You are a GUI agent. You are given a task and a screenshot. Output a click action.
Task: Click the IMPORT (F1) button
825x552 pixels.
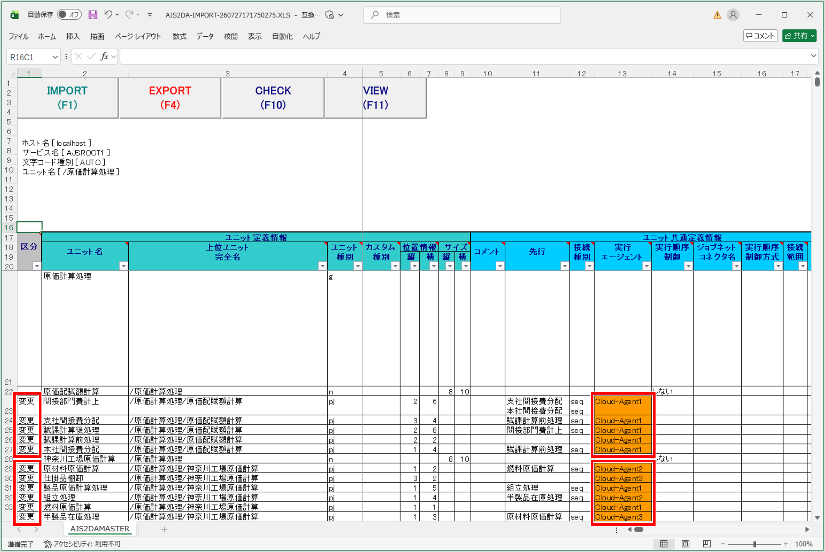[x=68, y=97]
